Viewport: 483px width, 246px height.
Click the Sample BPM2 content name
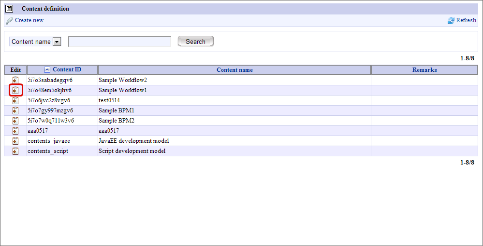(x=117, y=121)
